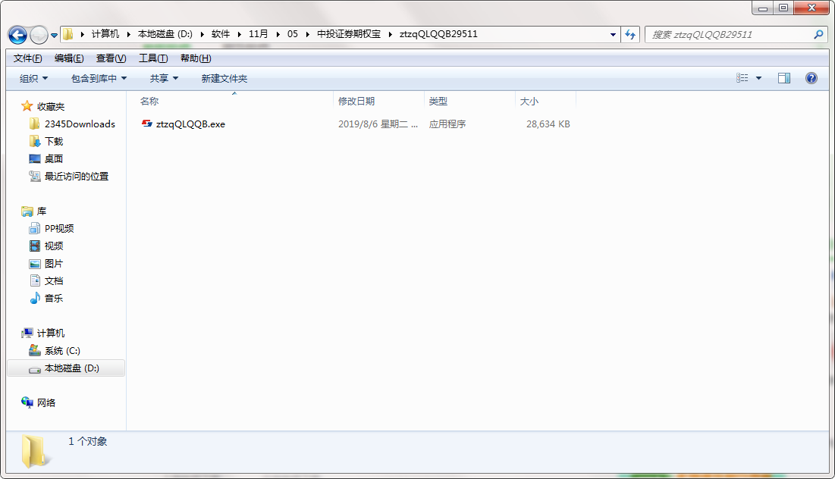This screenshot has width=835, height=479.
Task: Click the date 2019/8/6 星期二
Action: point(378,124)
